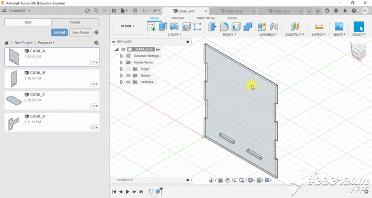Image resolution: width=372 pixels, height=198 pixels.
Task: Select the Shell tool
Action: (236, 27)
